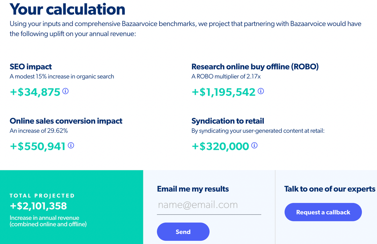Image resolution: width=377 pixels, height=244 pixels.
Task: Click the 'Email me my results' heading
Action: pyautogui.click(x=193, y=189)
